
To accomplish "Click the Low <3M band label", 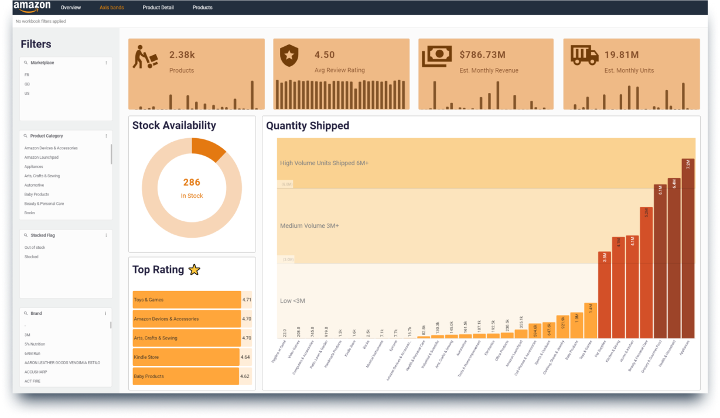I will pyautogui.click(x=292, y=301).
